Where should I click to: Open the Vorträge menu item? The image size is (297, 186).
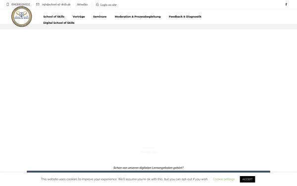click(79, 16)
